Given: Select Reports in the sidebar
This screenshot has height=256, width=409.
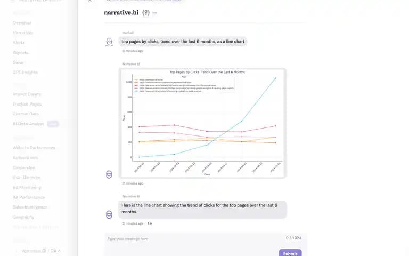Looking at the screenshot, I should coord(20,52).
